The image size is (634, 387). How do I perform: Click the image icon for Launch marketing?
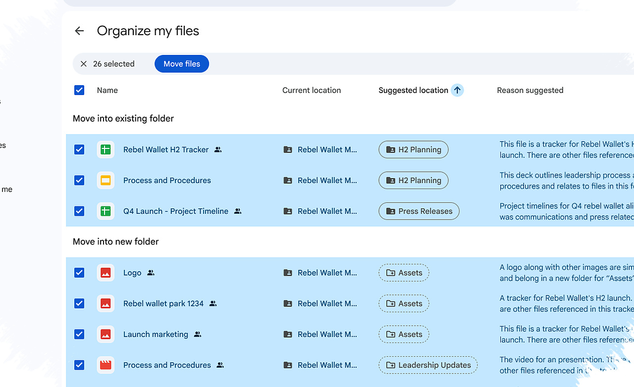click(x=106, y=334)
